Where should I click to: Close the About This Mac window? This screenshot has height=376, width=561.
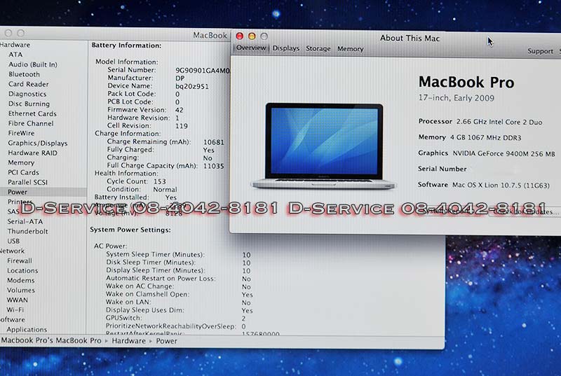[240, 36]
